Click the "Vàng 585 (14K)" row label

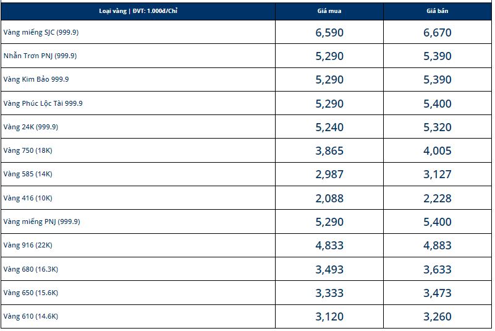click(27, 174)
